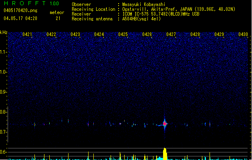Click the bright red meteor echo near 0427
This screenshot has width=252, height=160.
coord(165,124)
